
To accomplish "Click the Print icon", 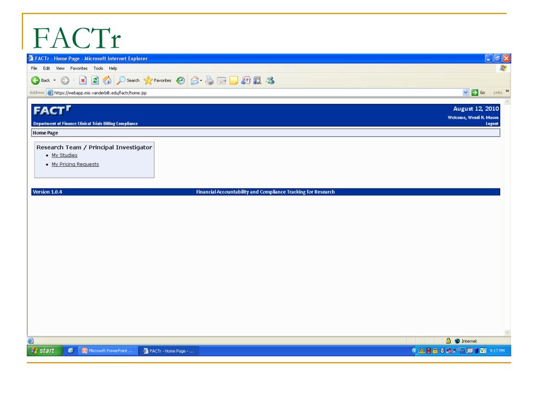I will click(x=209, y=80).
